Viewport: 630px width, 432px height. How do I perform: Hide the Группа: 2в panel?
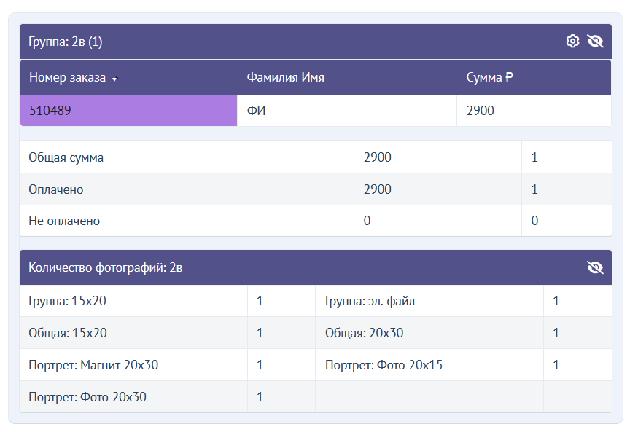[x=595, y=42]
